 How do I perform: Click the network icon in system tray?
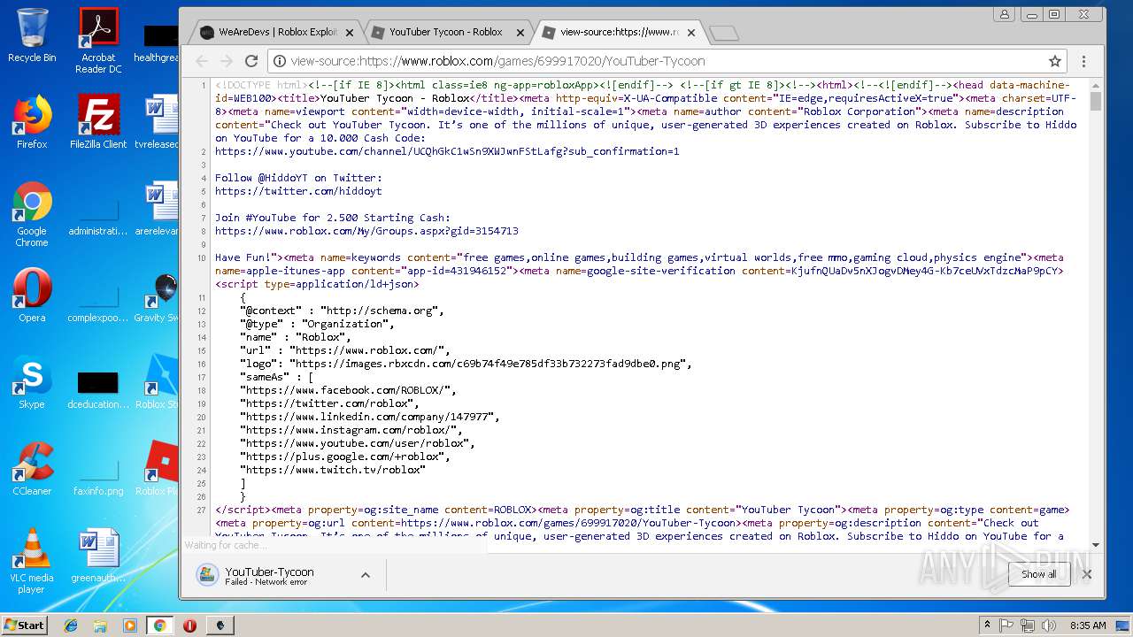(x=1027, y=625)
